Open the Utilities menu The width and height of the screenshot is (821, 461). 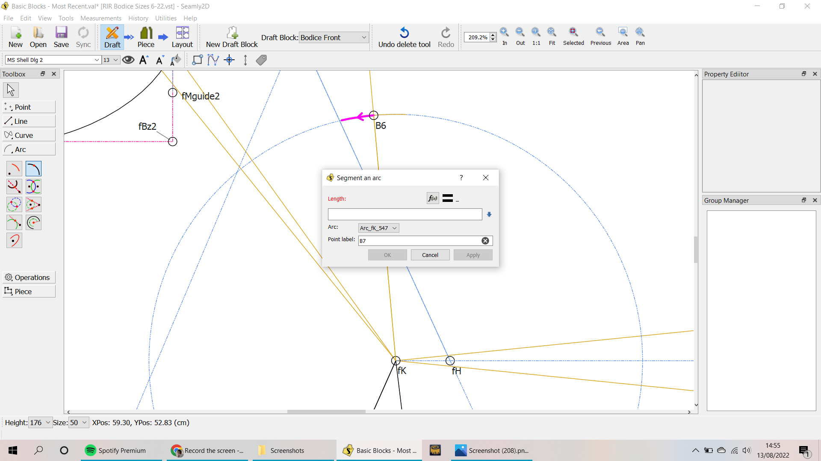165,18
